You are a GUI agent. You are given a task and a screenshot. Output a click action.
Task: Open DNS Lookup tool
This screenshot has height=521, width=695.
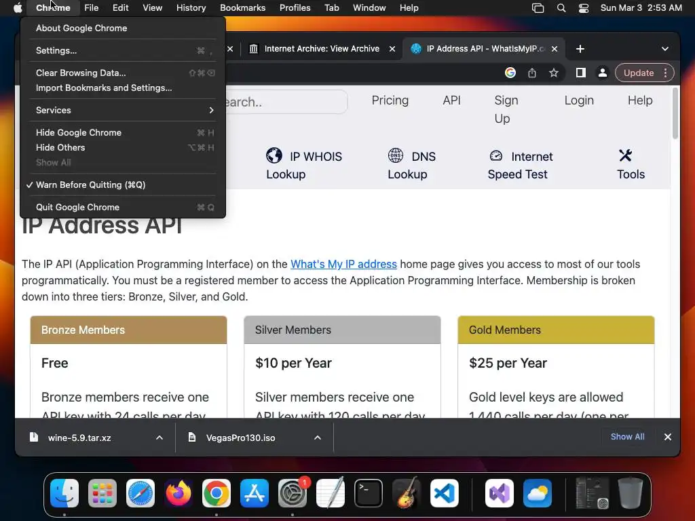click(412, 164)
